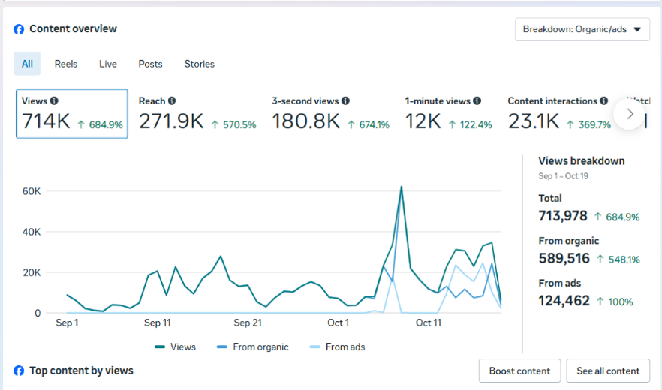
Task: Select the All content tab
Action: (x=27, y=64)
